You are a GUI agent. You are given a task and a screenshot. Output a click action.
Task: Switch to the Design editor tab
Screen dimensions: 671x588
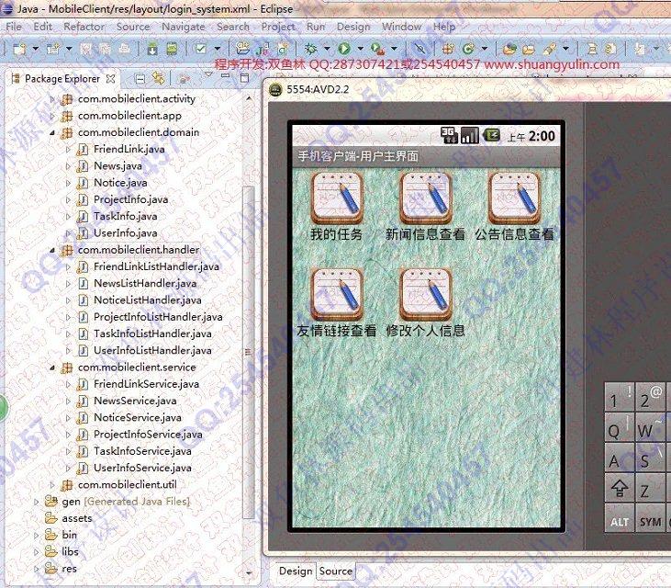pyautogui.click(x=296, y=571)
